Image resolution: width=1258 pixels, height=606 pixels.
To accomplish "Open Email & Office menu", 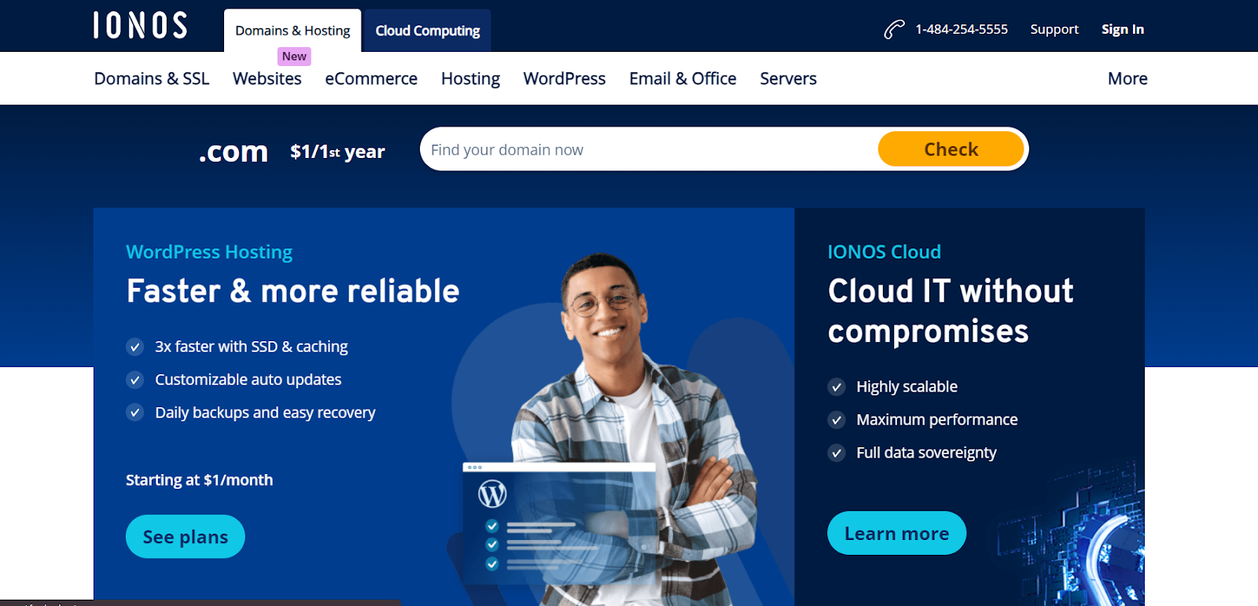I will 682,79.
